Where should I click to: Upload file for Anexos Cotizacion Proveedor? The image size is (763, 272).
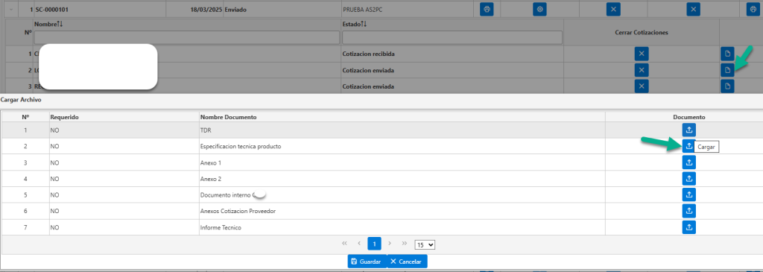pyautogui.click(x=688, y=211)
